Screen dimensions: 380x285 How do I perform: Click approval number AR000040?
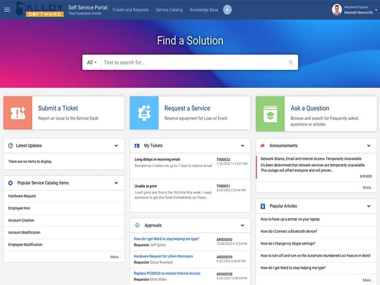pos(224,239)
